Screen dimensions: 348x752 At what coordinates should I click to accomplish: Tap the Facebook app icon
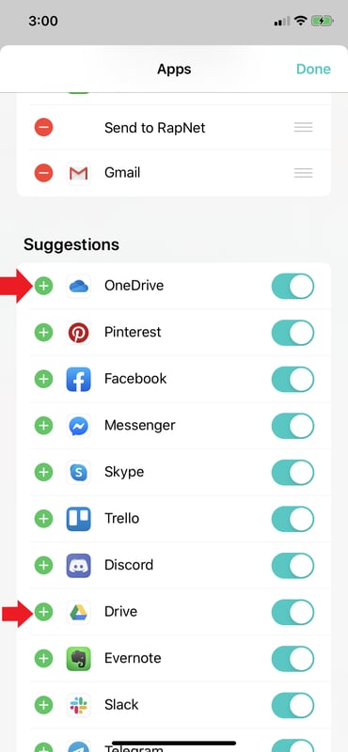point(78,380)
